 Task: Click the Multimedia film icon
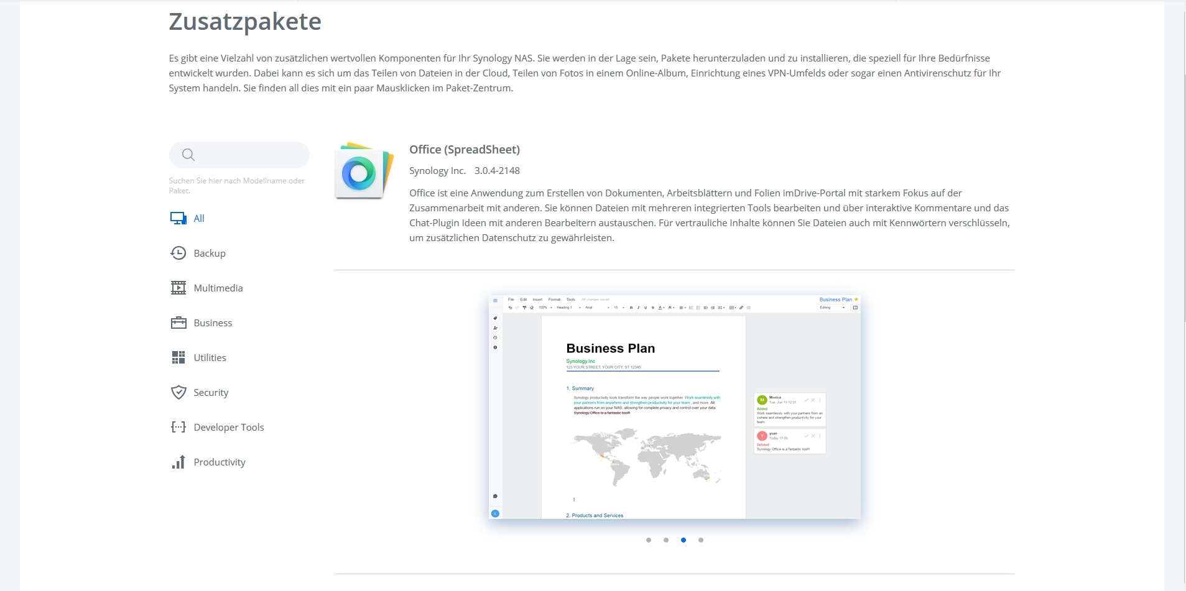coord(178,288)
